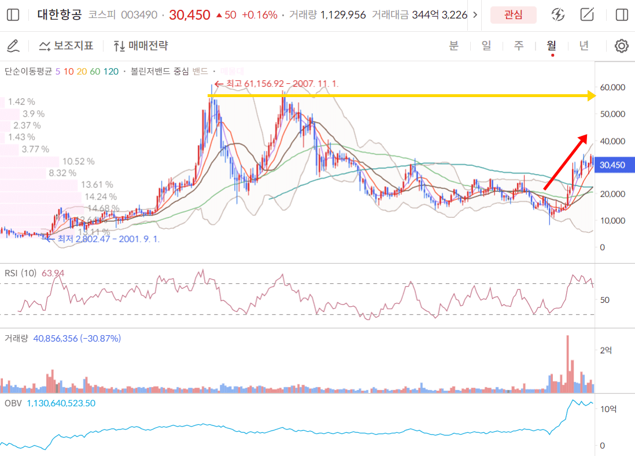The height and width of the screenshot is (456, 635).
Task: Click the 보조지표 indicator chart icon
Action: pos(45,46)
